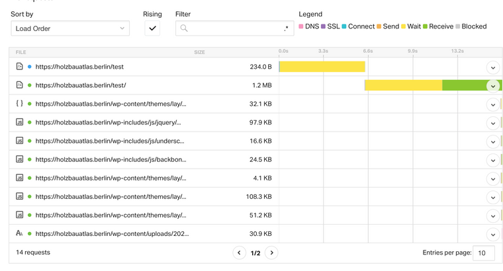Click the JSON braces icon in third row
The width and height of the screenshot is (503, 271).
(19, 104)
